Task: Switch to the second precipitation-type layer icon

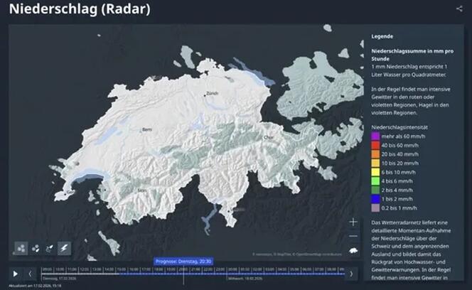Action: [36, 248]
